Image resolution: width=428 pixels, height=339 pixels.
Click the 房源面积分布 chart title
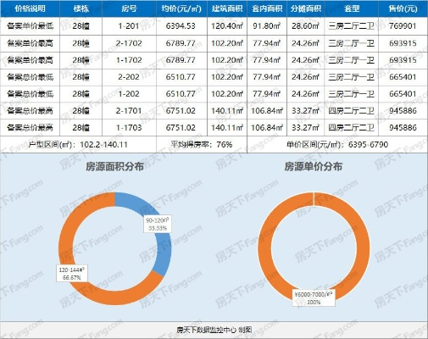point(114,167)
